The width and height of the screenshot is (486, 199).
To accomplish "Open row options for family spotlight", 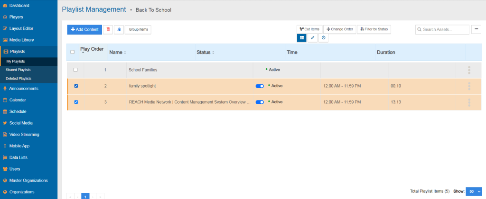I will [469, 86].
